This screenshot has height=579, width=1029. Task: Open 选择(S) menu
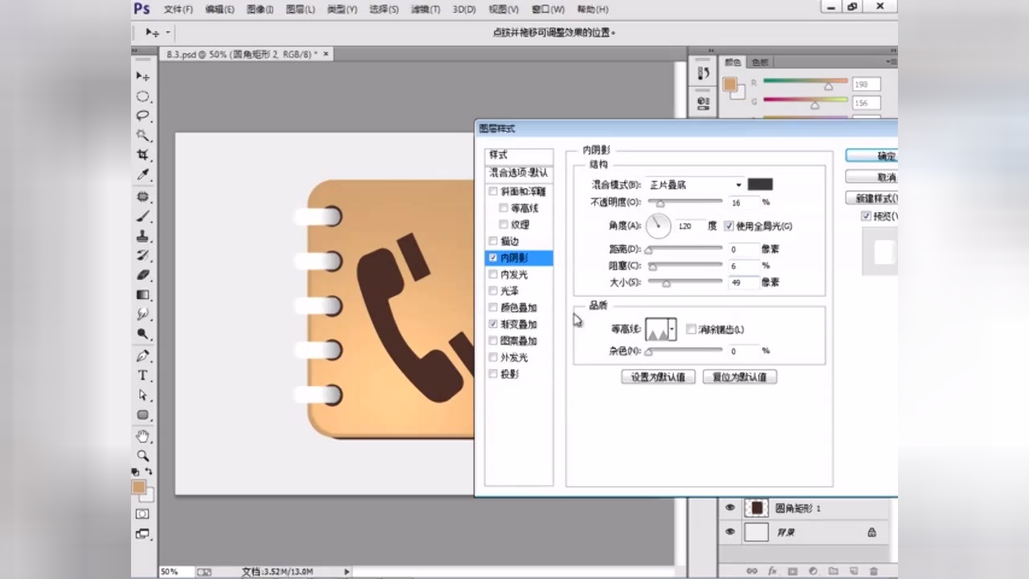pos(383,10)
